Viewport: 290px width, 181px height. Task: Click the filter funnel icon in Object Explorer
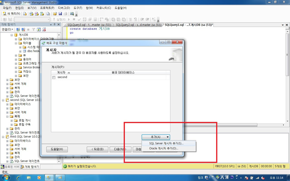pos(33,29)
